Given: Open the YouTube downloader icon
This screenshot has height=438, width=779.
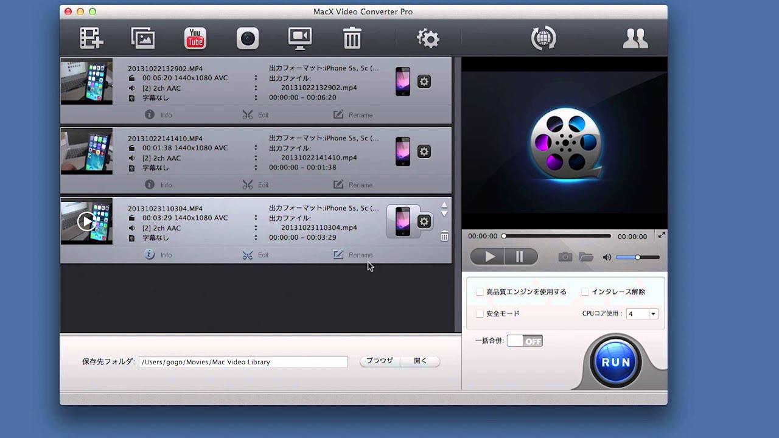Looking at the screenshot, I should coord(195,38).
